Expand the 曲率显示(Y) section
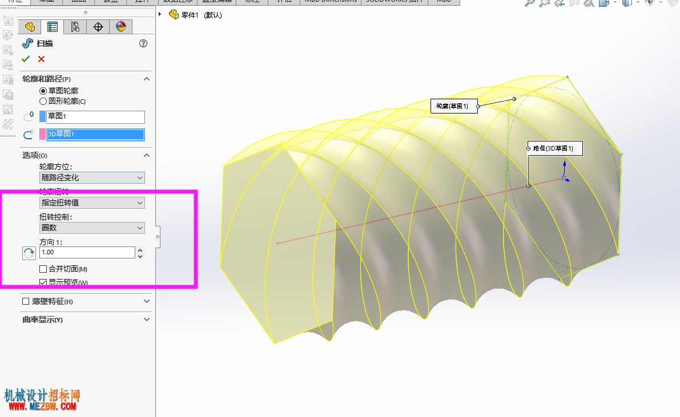Image resolution: width=680 pixels, height=417 pixels. point(147,319)
